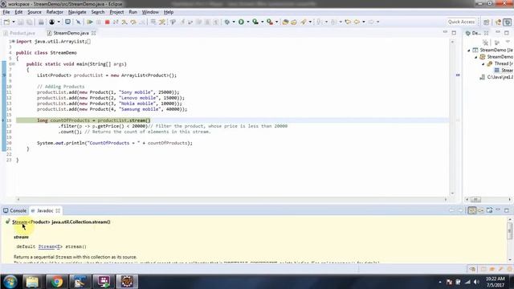Select the Stream stack frame entry

504,70
